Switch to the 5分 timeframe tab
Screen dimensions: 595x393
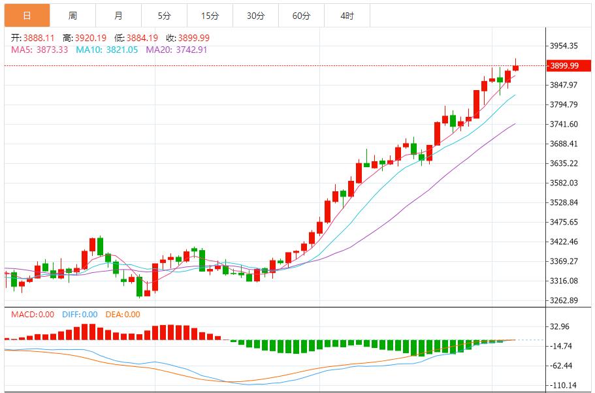pyautogui.click(x=164, y=16)
